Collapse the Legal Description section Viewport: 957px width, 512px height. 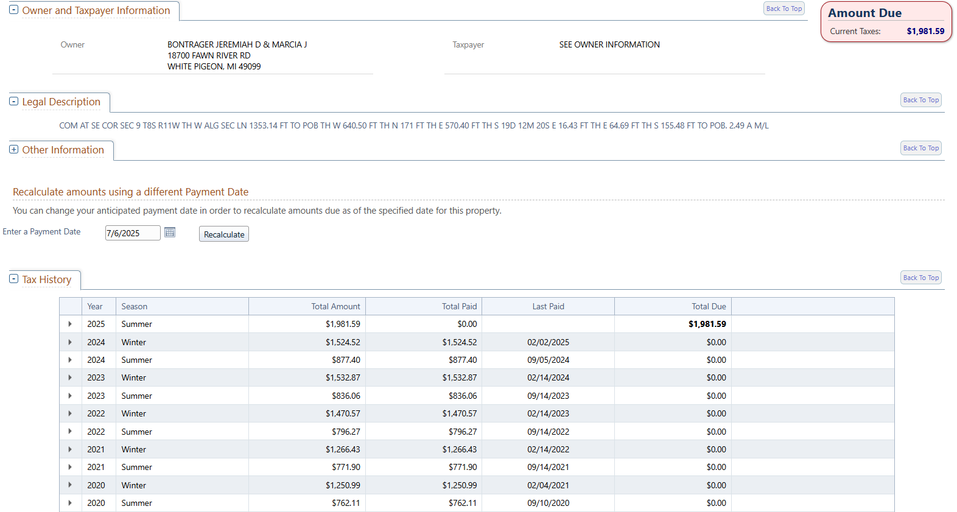(x=14, y=102)
